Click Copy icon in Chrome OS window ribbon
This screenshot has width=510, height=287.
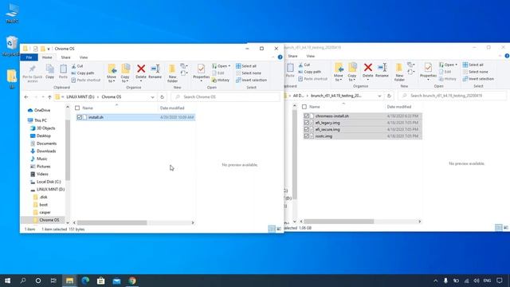[x=49, y=72]
